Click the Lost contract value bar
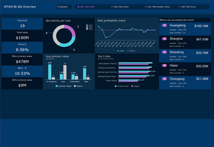The width and height of the screenshot is (214, 147). click(62, 77)
